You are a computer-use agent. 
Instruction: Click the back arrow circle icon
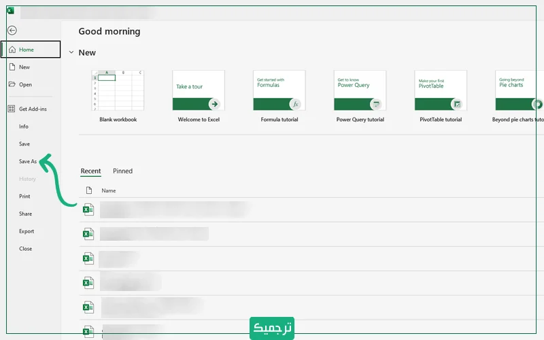tap(12, 31)
